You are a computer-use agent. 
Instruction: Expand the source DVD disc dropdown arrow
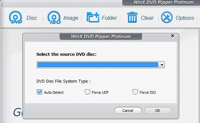162,65
